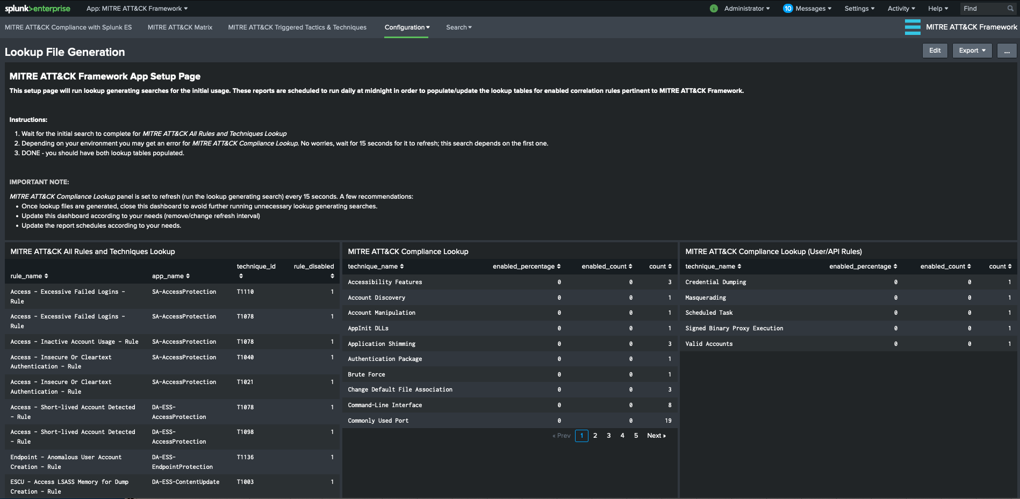Sort enabled_percentage in User/API Rules panel
1020x499 pixels.
[x=863, y=266]
